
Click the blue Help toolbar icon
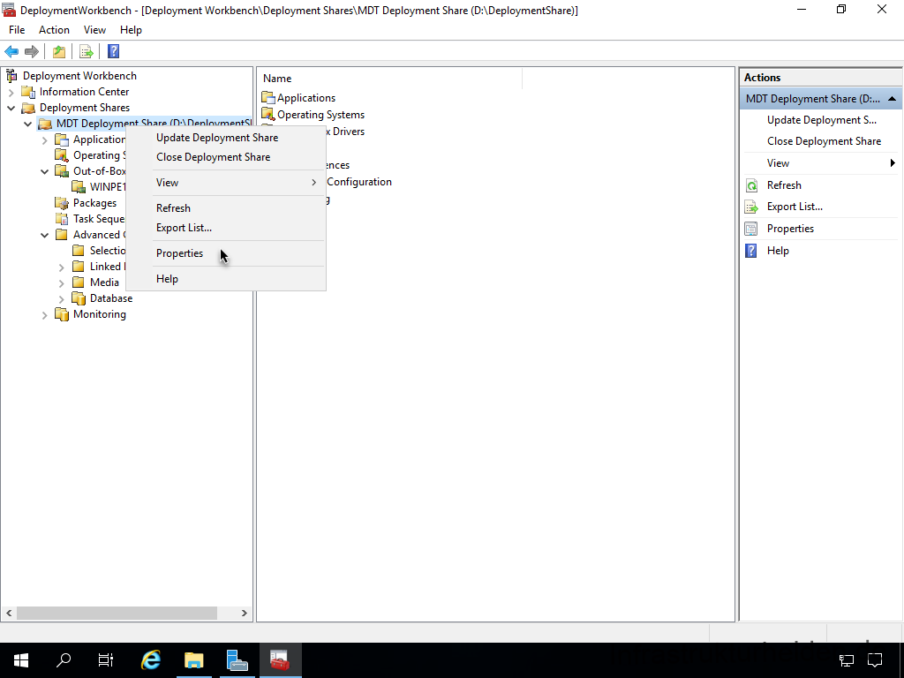(114, 51)
